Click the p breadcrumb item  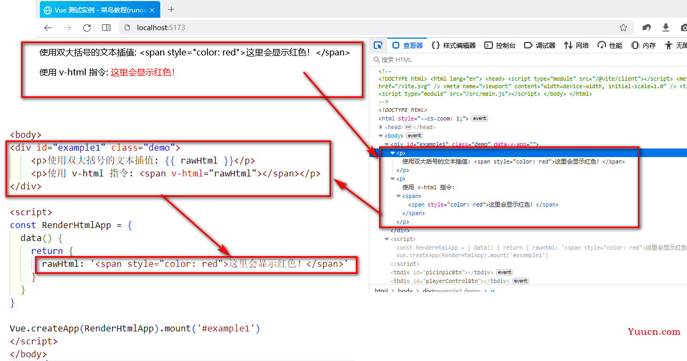point(492,291)
